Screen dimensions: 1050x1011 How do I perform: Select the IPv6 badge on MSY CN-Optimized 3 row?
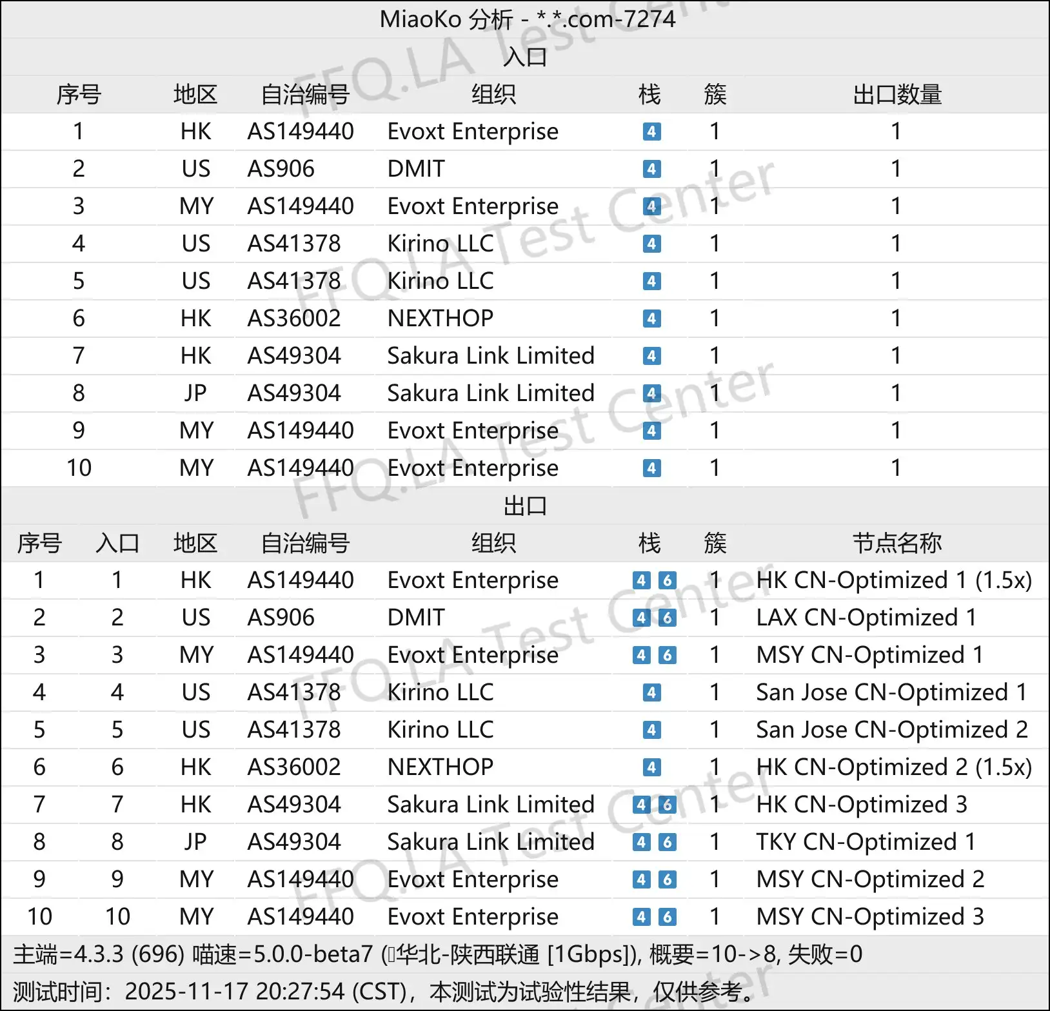(x=668, y=917)
